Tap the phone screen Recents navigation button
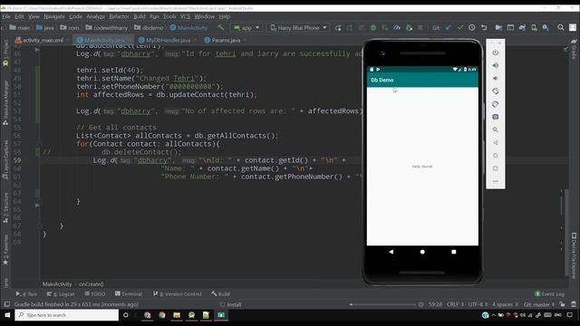Viewport: 580px width, 326px height. (x=454, y=252)
